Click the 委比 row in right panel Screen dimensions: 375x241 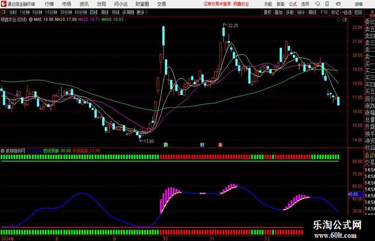tap(370, 22)
